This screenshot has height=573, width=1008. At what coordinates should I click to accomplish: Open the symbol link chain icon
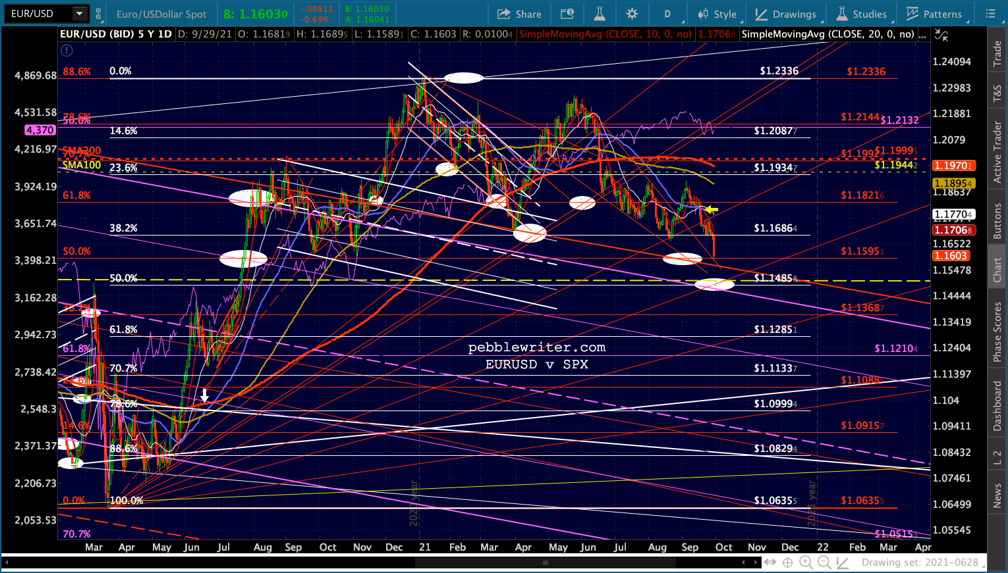point(99,14)
